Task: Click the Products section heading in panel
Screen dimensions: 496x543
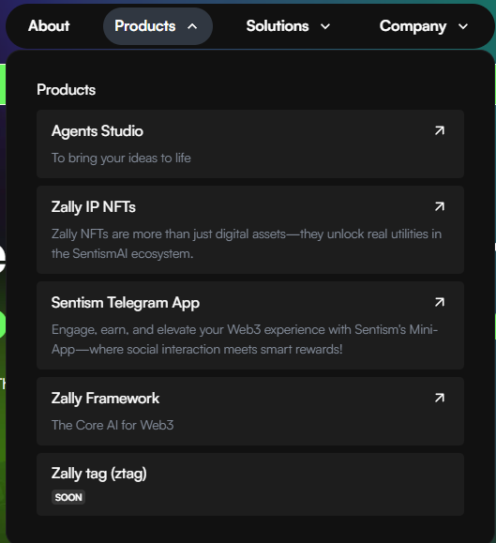Action: pyautogui.click(x=67, y=90)
